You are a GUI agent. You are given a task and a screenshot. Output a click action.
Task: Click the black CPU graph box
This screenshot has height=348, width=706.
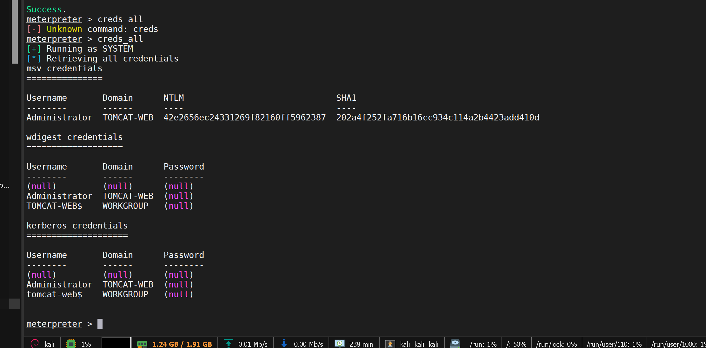[x=116, y=343]
